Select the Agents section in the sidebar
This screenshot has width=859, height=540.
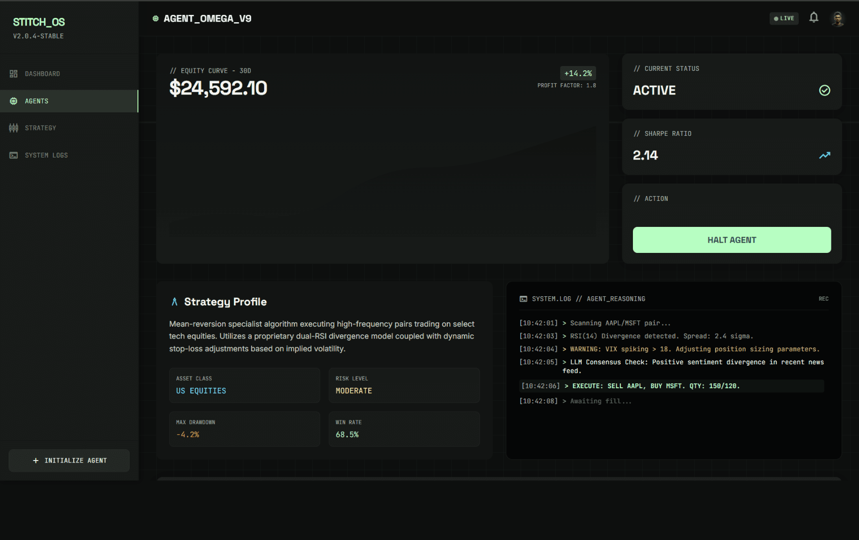pos(37,101)
